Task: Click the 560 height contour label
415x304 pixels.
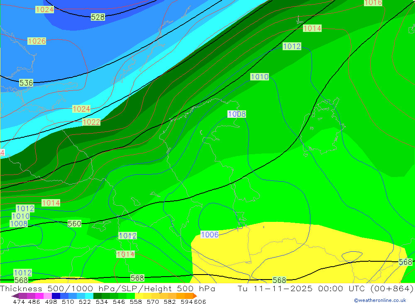Action: 74,224
